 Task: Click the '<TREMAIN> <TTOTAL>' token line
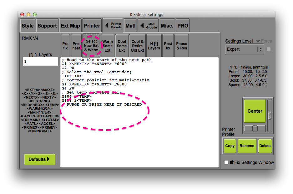tap(40, 120)
